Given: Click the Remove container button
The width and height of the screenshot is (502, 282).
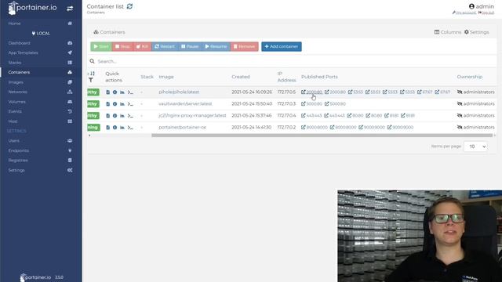Looking at the screenshot, I should coord(244,47).
